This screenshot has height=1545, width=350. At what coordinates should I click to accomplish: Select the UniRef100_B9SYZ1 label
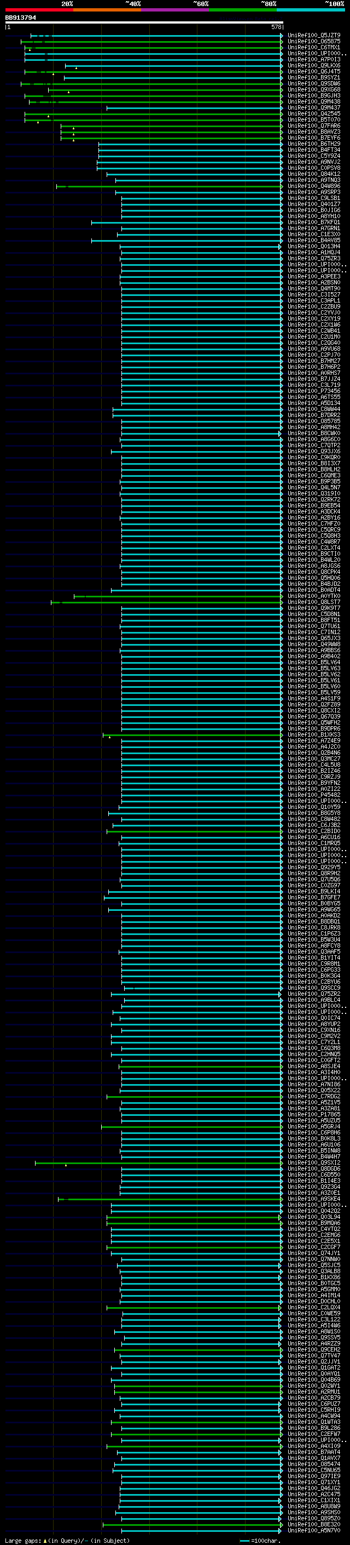313,77
